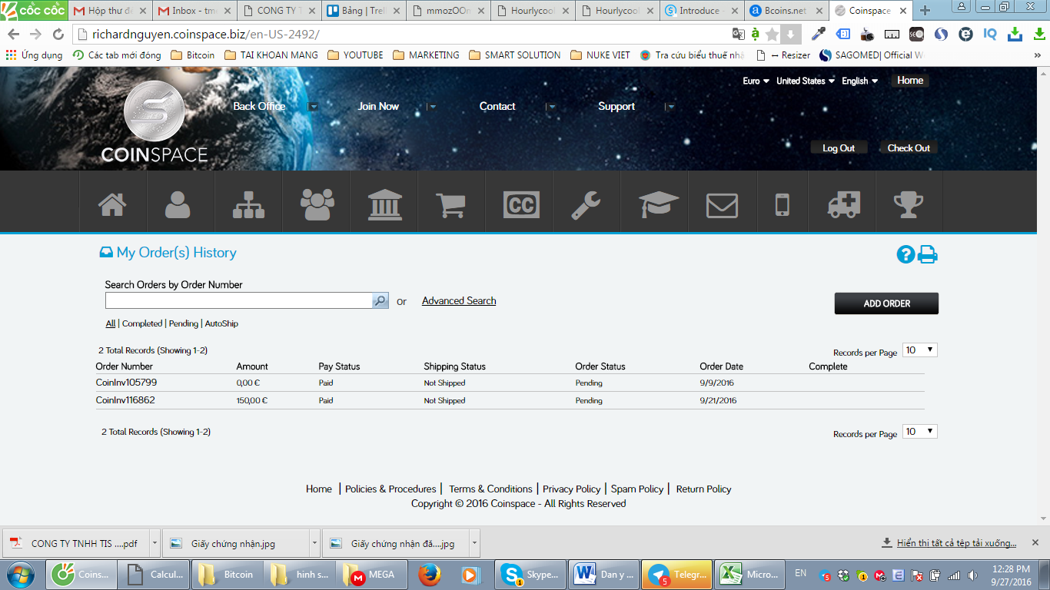The image size is (1050, 590).
Task: Click the Check Out button
Action: click(909, 148)
